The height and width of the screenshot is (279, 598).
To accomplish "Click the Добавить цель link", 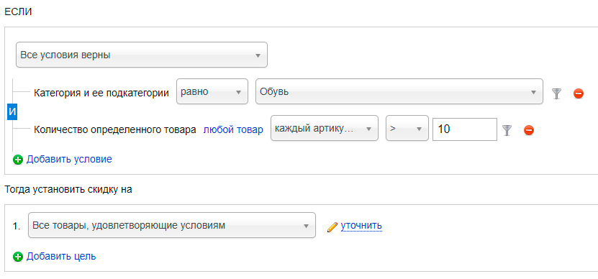I will 61,257.
